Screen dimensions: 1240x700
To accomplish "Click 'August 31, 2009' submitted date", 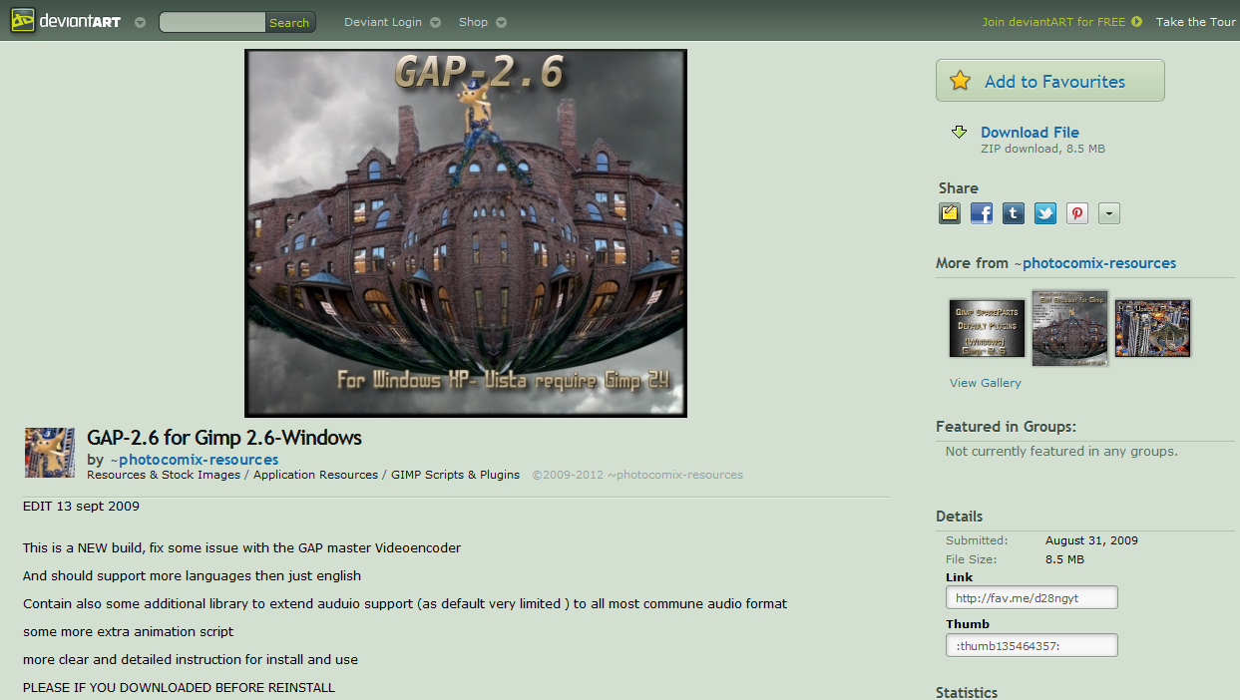I will pos(1091,540).
